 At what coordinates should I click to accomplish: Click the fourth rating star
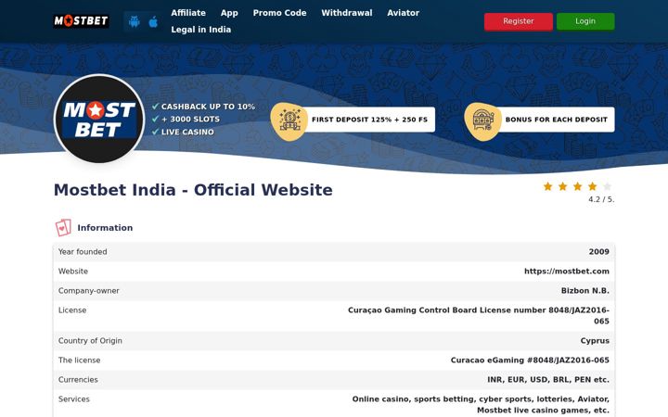pyautogui.click(x=593, y=186)
